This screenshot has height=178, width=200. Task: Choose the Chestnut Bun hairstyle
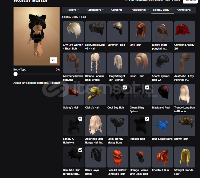pos(162,157)
